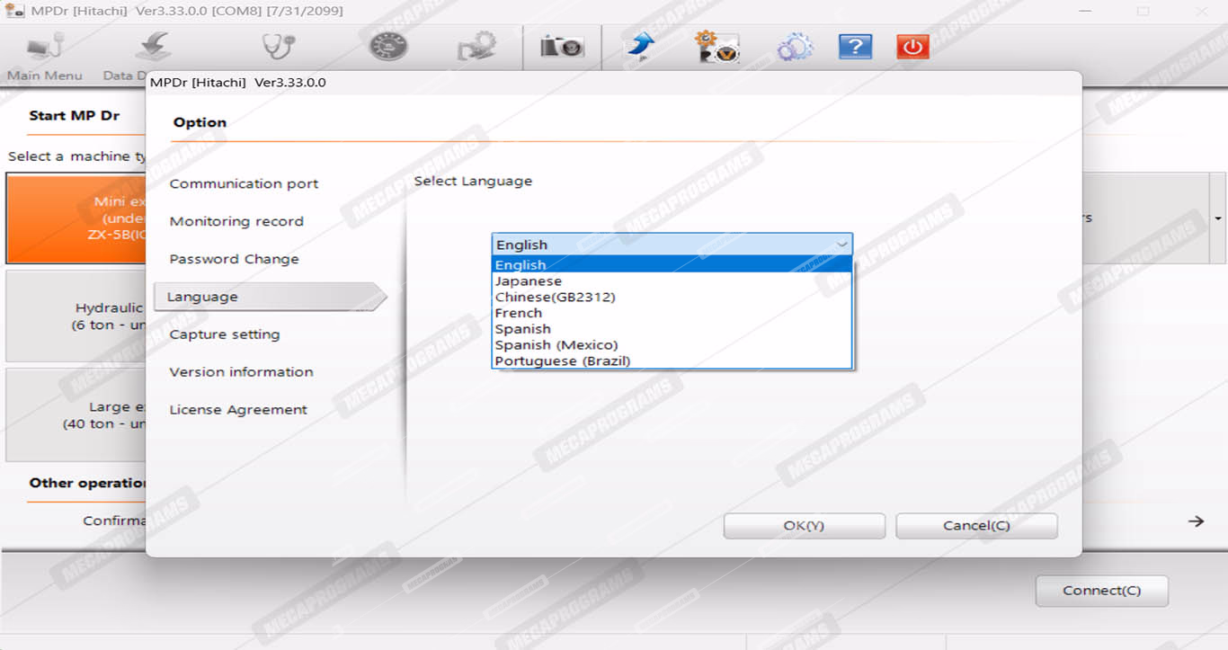This screenshot has height=650, width=1228.
Task: Click the download arrow Data icon
Action: click(x=154, y=48)
